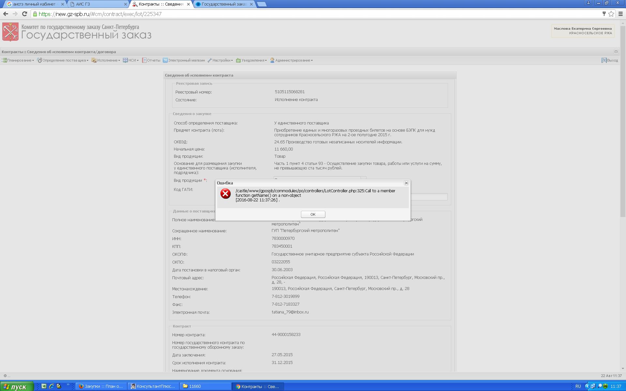The width and height of the screenshot is (626, 391).
Task: Switch to 'Государственный заказ' tab
Action: [224, 4]
